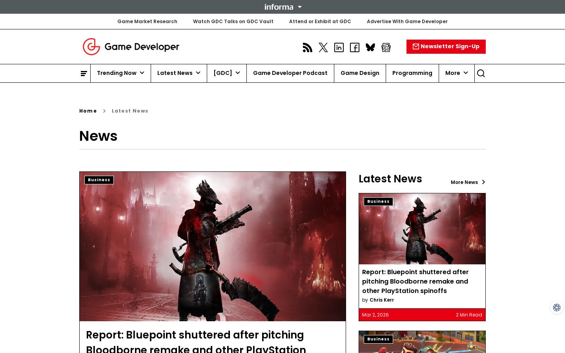
Task: Open the RSS feed icon
Action: point(308,47)
